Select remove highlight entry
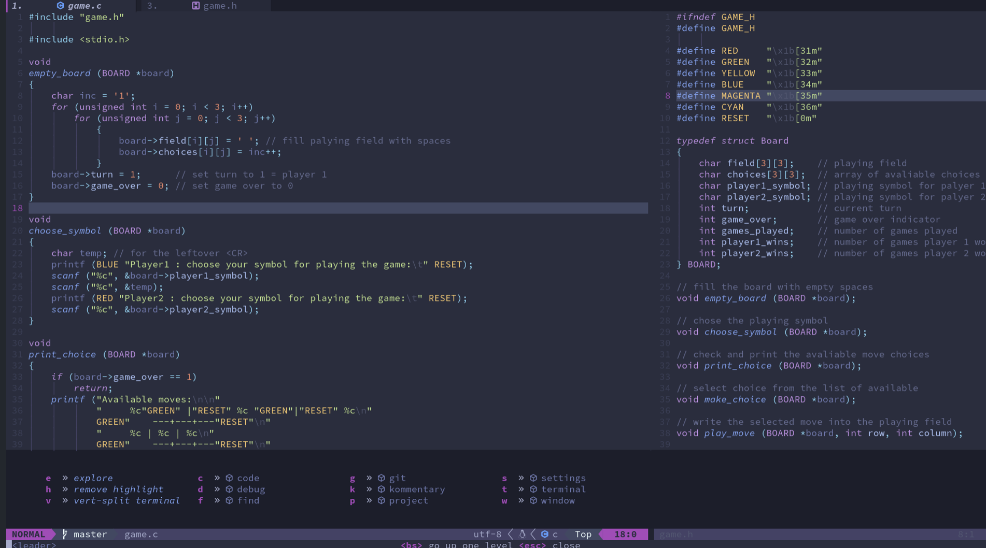The width and height of the screenshot is (986, 548). pos(118,489)
